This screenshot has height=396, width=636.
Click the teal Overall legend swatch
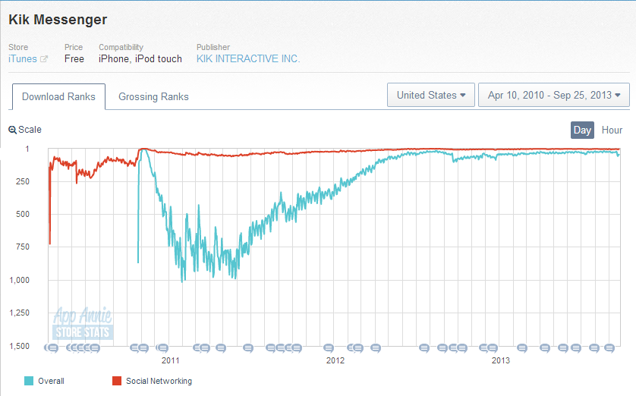[29, 381]
